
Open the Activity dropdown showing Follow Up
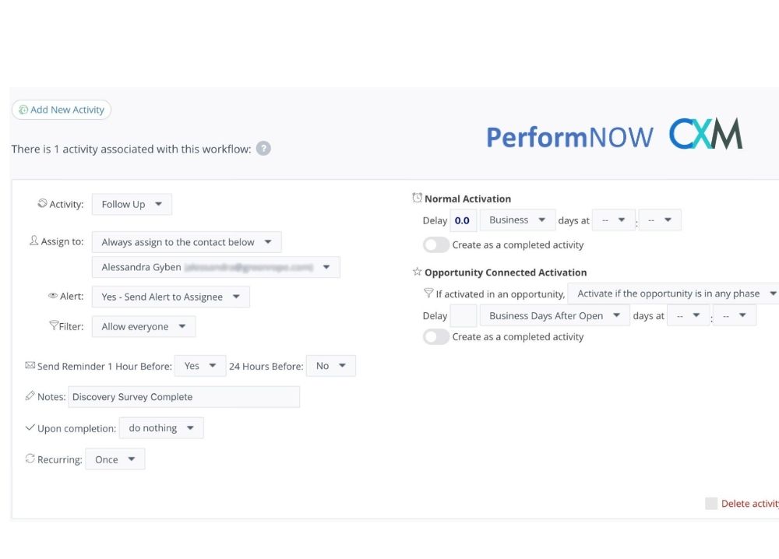coord(132,204)
